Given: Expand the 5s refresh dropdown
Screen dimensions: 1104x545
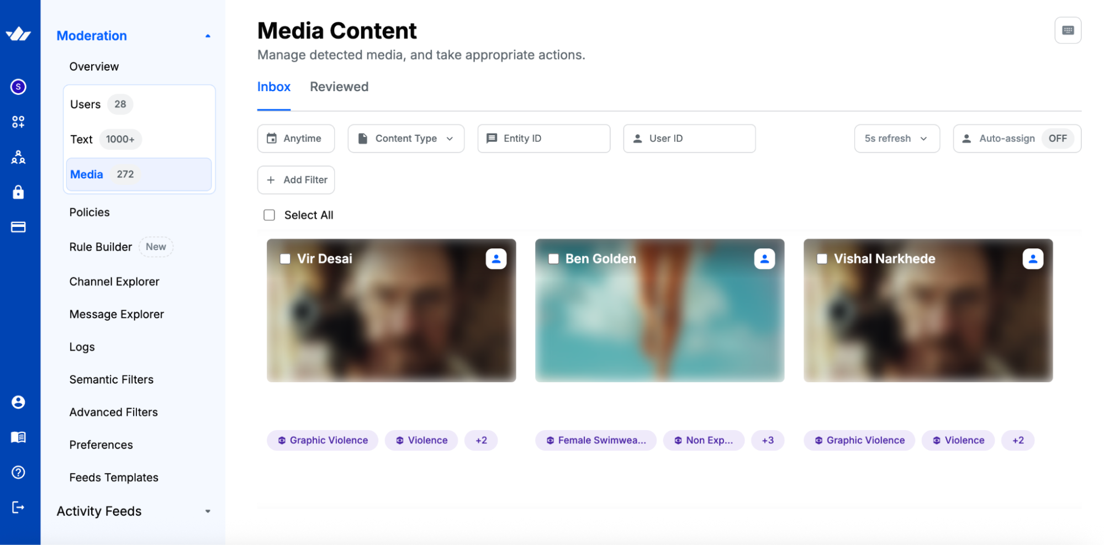Looking at the screenshot, I should click(x=896, y=139).
